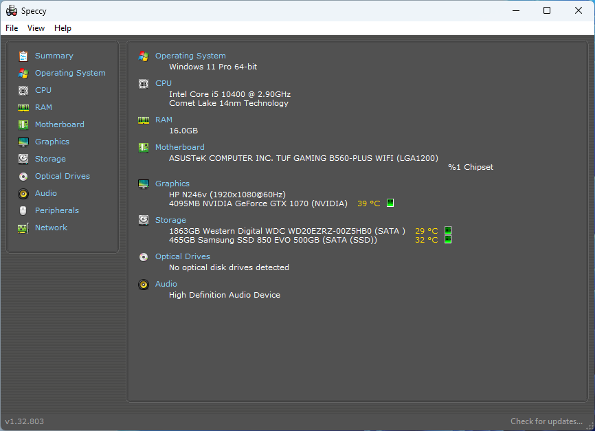
Task: Click the RAM module icon in sidebar
Action: (x=23, y=108)
